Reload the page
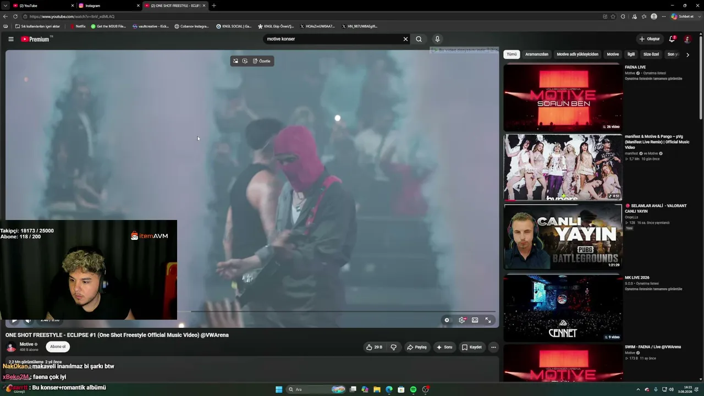Screen dimensions: 704x396 click(x=15, y=16)
